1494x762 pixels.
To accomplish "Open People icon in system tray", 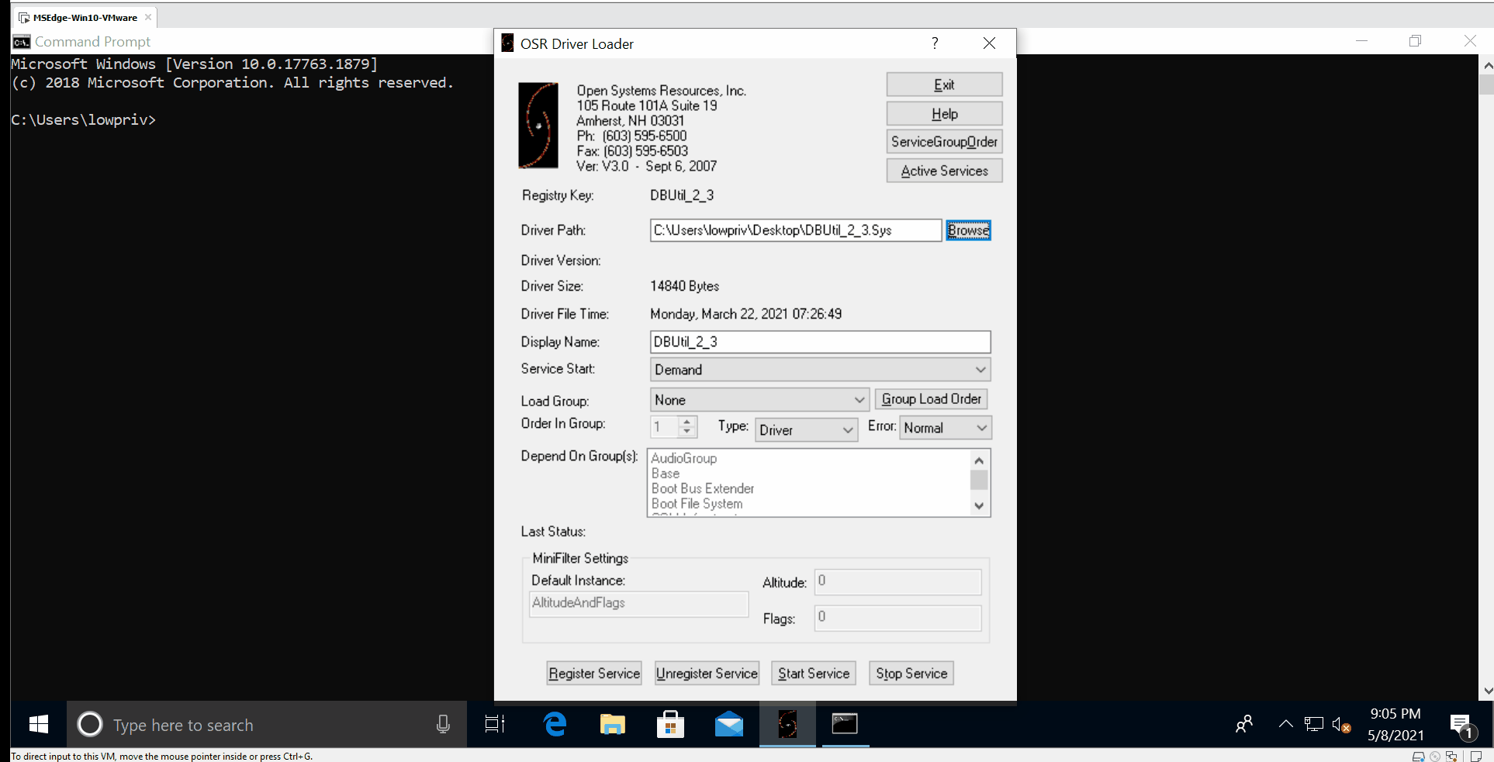I will click(x=1243, y=725).
